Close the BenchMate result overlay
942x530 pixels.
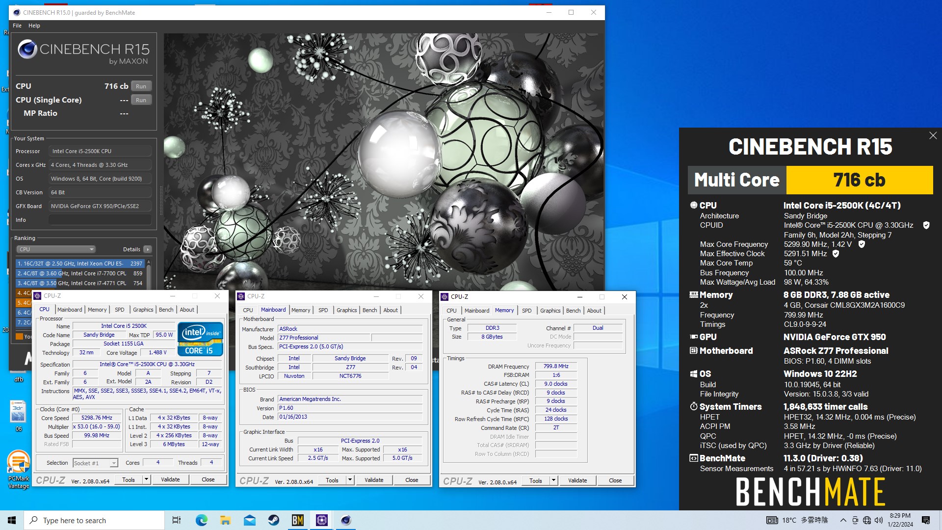pyautogui.click(x=933, y=136)
